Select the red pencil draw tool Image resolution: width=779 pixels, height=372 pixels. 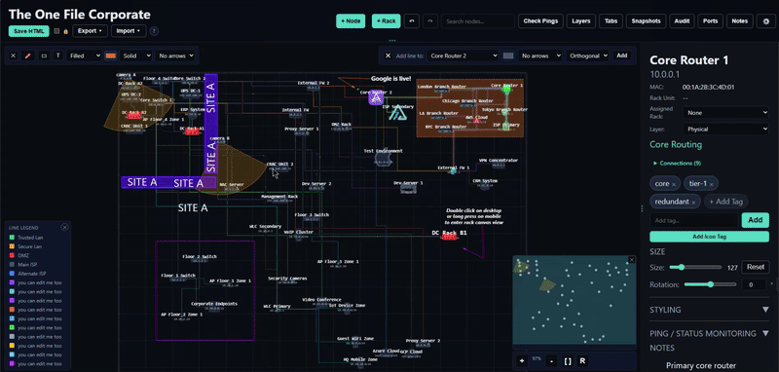(x=28, y=56)
